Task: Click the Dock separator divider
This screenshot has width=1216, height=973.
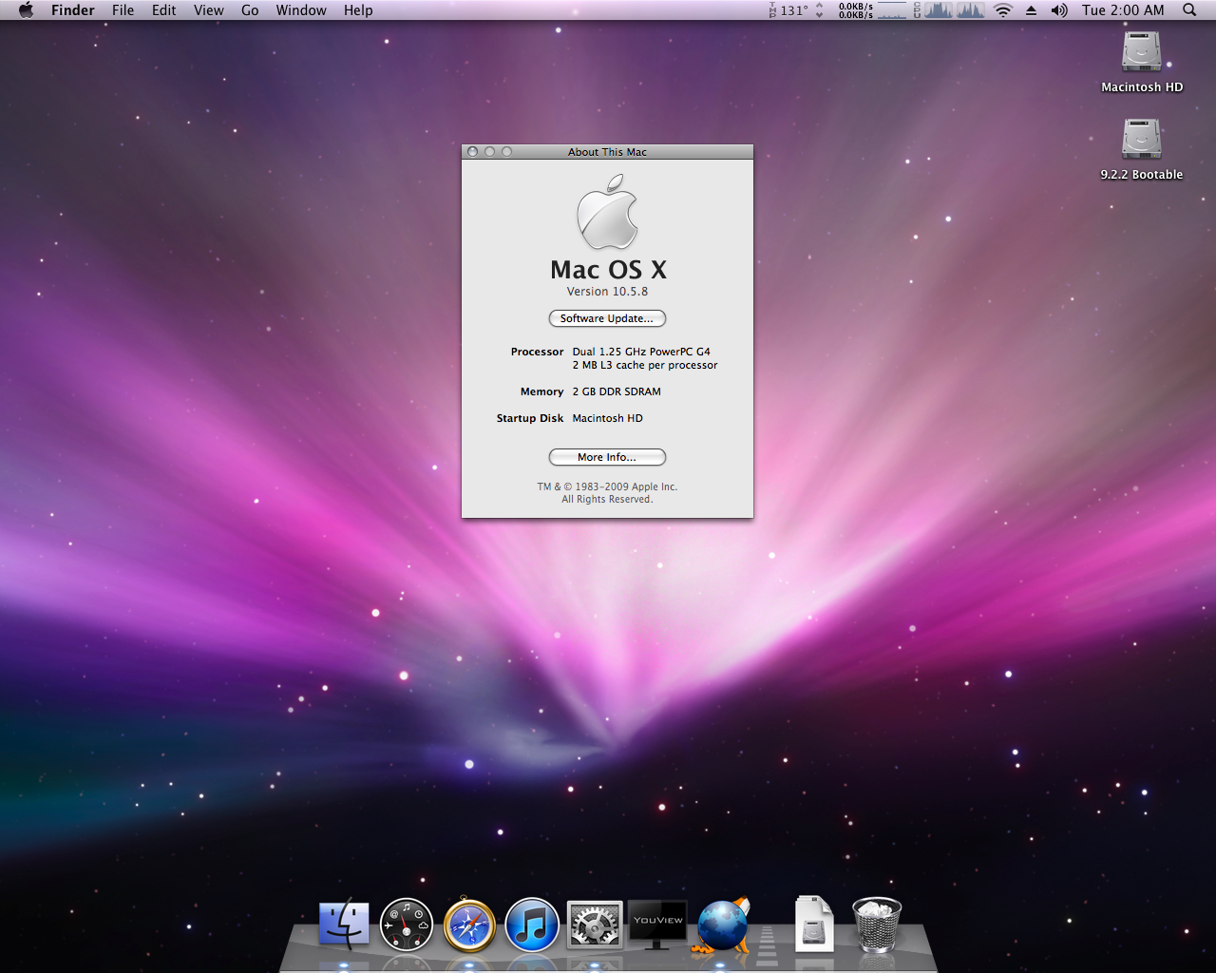Action: tap(768, 941)
